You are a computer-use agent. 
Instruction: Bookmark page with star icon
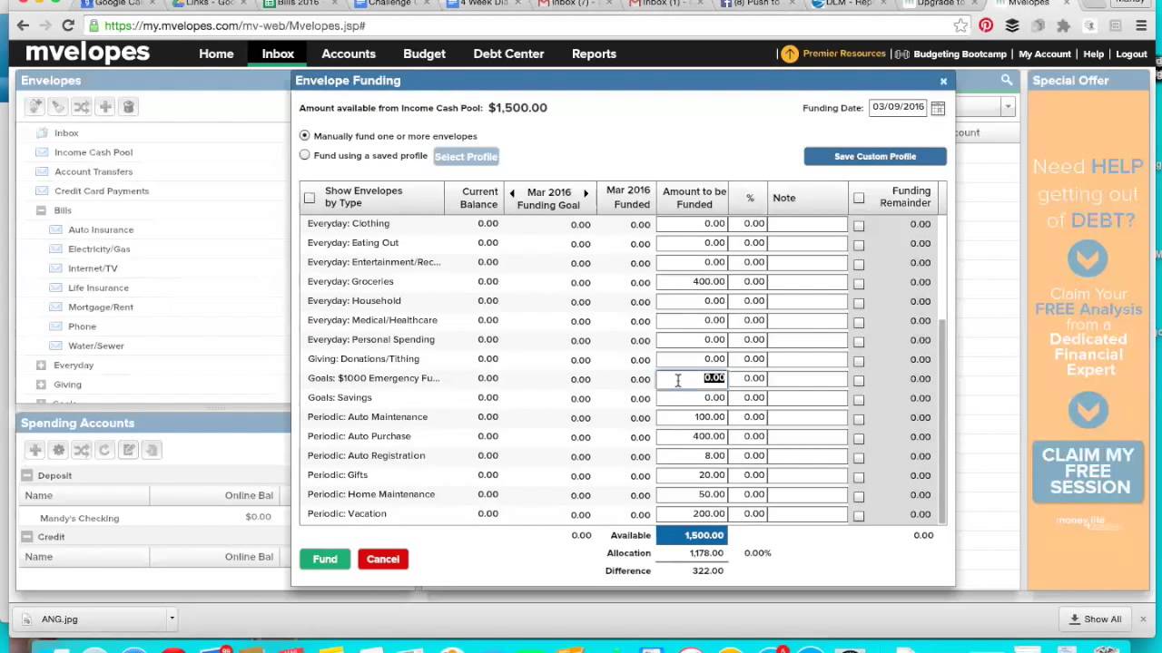960,25
